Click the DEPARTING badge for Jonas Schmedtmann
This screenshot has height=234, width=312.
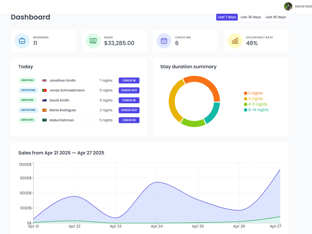click(28, 90)
